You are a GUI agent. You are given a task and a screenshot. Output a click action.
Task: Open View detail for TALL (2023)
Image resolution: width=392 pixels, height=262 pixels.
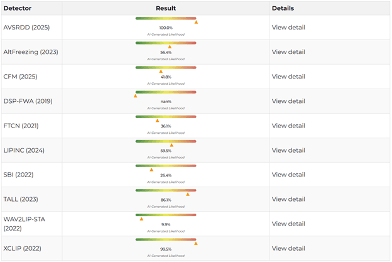point(288,199)
